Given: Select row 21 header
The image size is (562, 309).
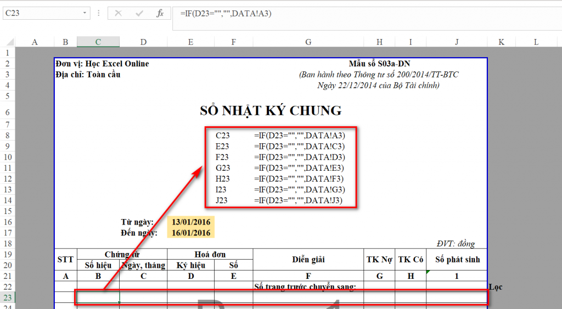Looking at the screenshot, I should click(x=8, y=276).
